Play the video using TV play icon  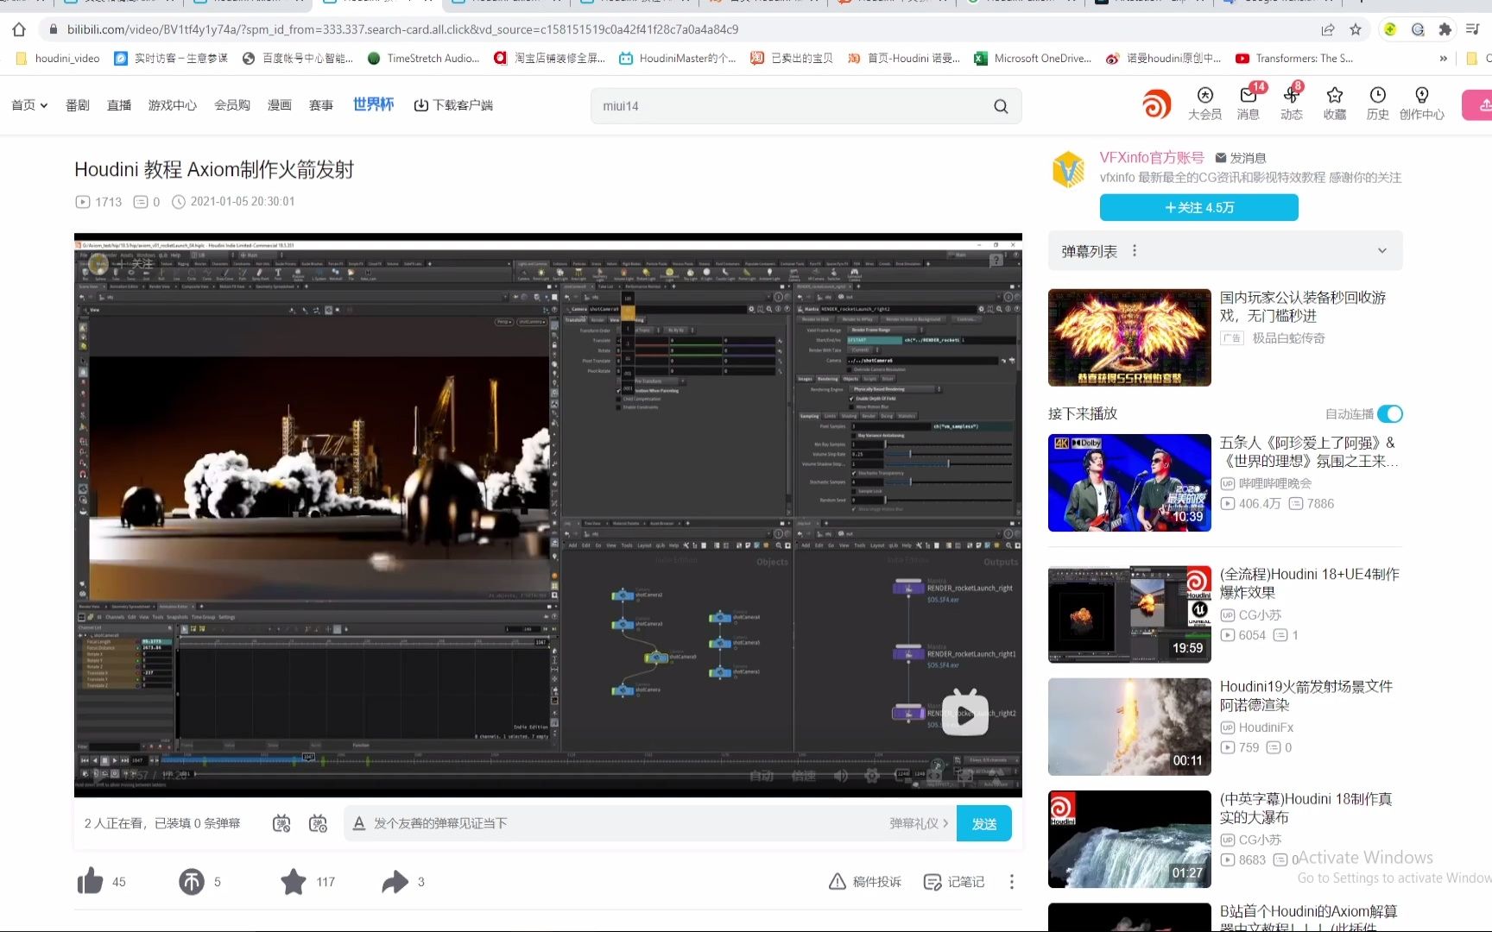click(964, 712)
